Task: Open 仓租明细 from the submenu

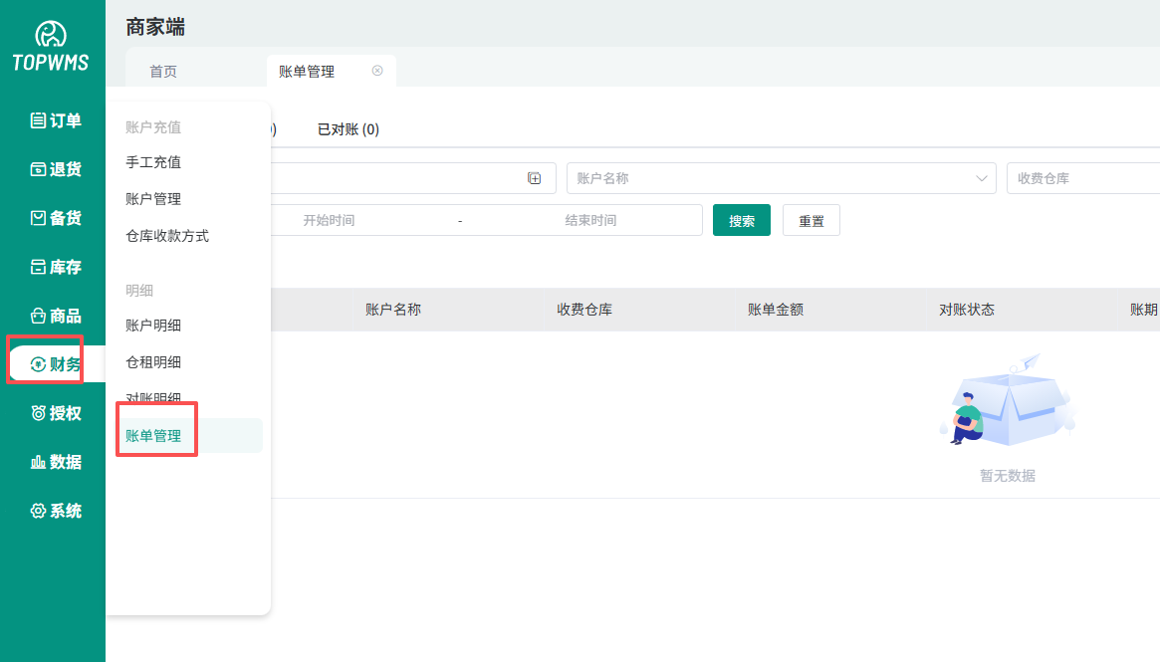Action: point(153,362)
